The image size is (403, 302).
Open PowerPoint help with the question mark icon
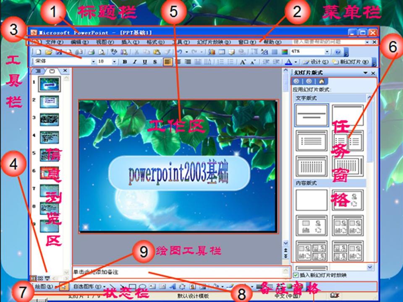click(338, 52)
